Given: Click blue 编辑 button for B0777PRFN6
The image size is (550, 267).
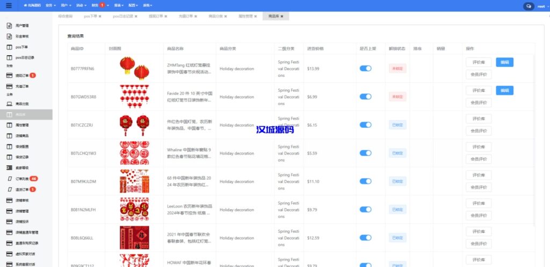Looking at the screenshot, I should [504, 62].
